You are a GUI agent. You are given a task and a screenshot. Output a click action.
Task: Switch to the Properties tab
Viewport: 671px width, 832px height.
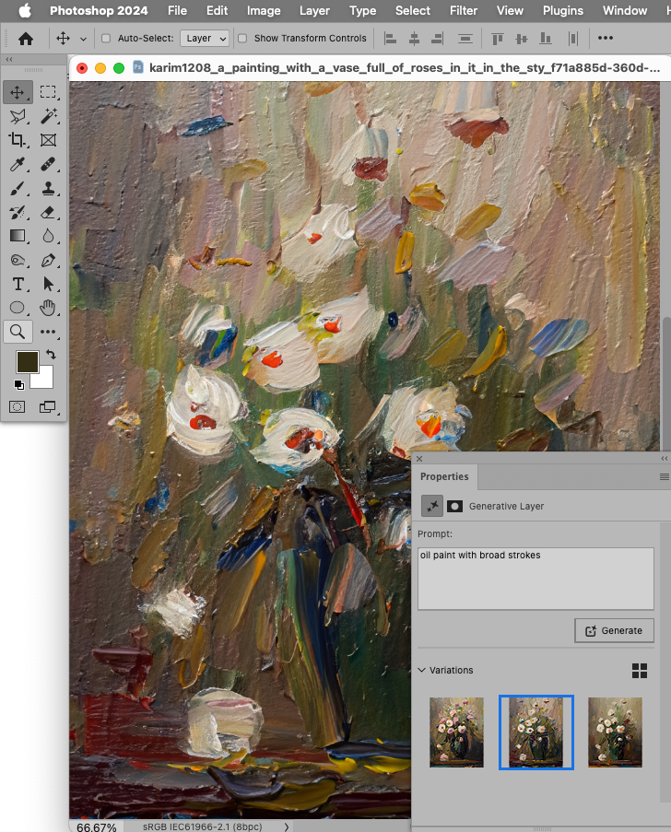pos(444,476)
